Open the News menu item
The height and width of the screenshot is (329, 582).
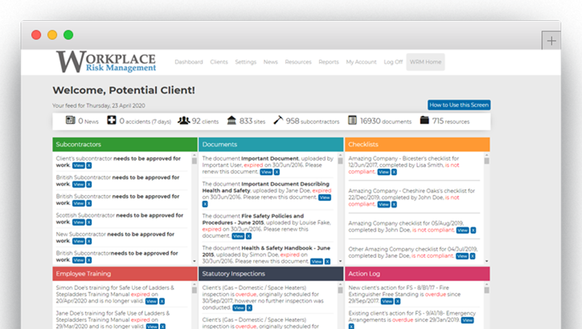(271, 62)
